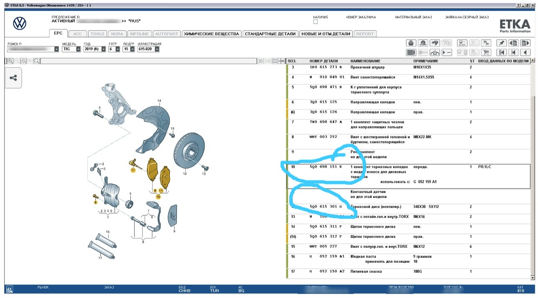
Task: Open the ГЛГР dropdown showing 6
Action: (118, 49)
